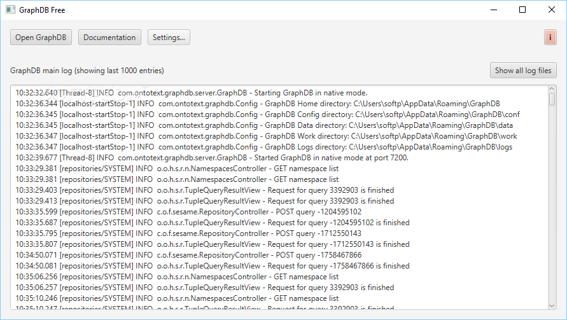The width and height of the screenshot is (567, 320).
Task: Click the GraphDB Free title bar icon
Action: [10, 10]
